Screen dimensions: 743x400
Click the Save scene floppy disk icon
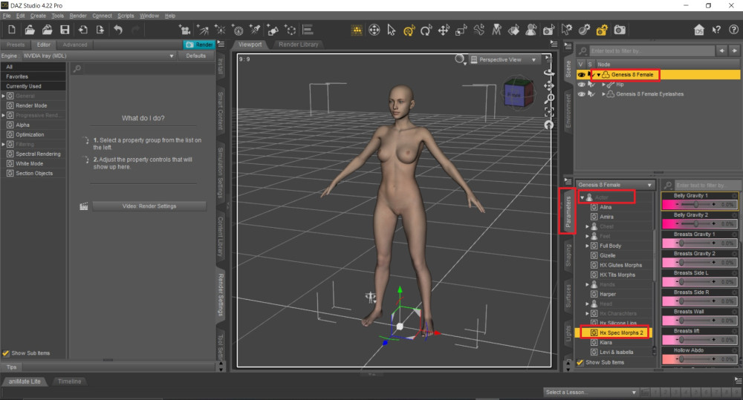click(65, 30)
